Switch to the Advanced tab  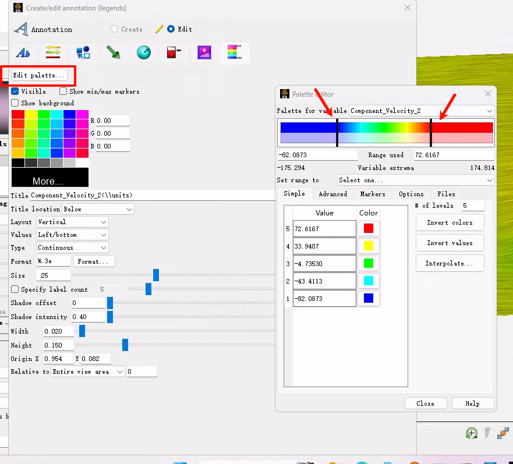coord(332,194)
